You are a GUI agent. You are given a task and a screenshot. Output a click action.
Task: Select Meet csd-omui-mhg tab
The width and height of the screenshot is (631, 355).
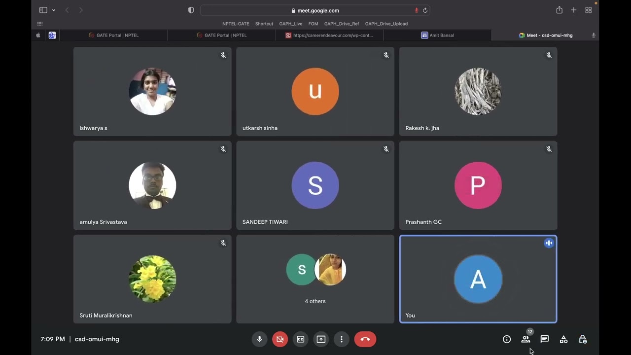tap(545, 35)
